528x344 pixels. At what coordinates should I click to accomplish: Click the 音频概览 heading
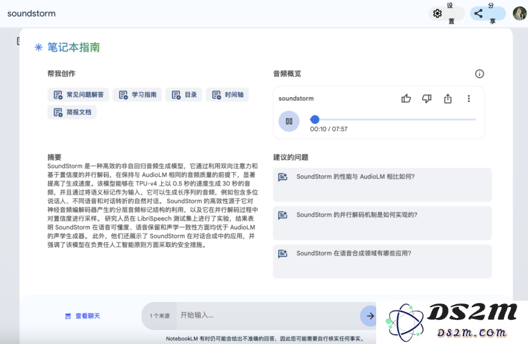click(287, 74)
